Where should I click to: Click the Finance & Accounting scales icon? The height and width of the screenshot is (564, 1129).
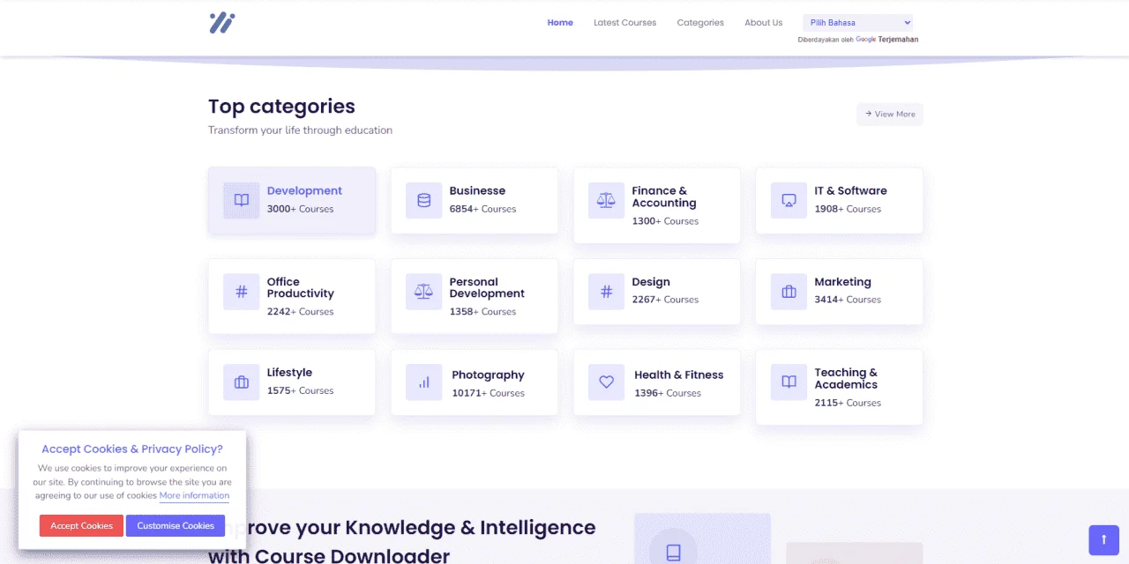click(607, 200)
